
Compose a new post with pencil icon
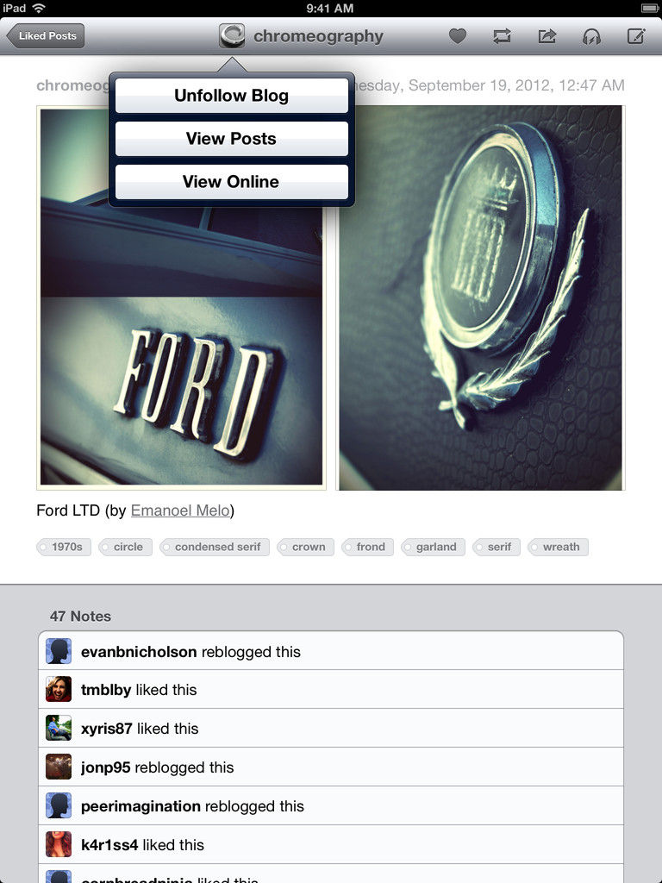pos(636,36)
